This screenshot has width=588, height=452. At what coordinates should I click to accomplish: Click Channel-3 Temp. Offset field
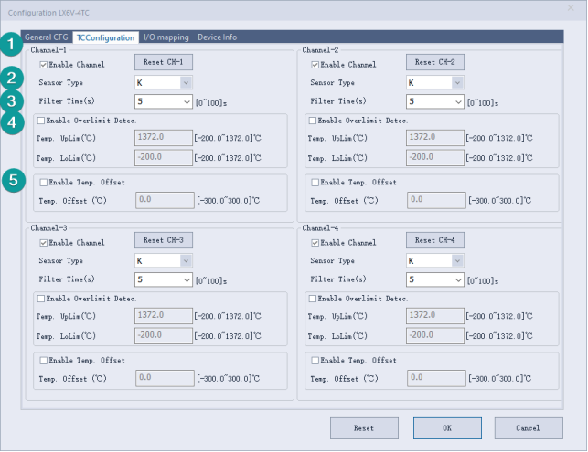(x=165, y=378)
